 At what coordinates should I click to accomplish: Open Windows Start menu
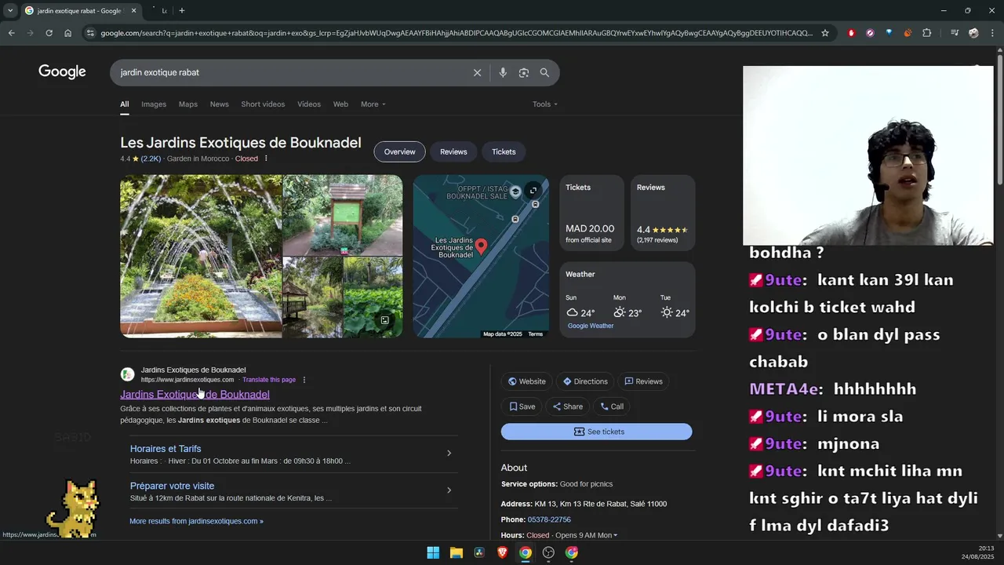coord(433,552)
